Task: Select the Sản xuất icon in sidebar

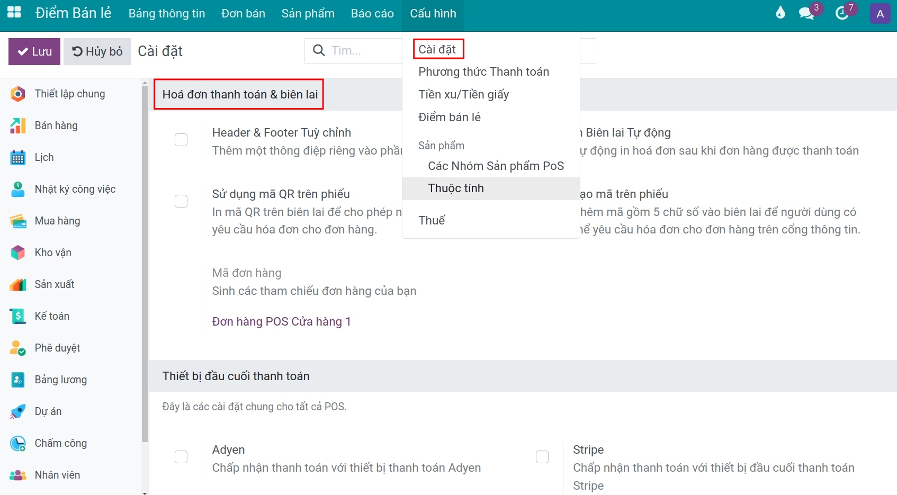Action: [x=18, y=285]
